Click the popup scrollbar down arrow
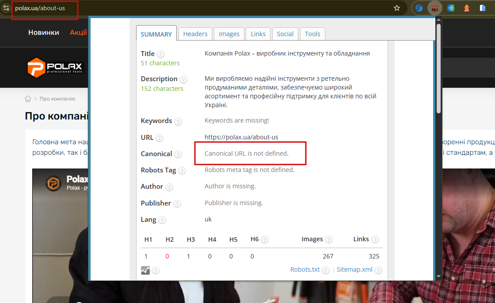This screenshot has width=495, height=303. 438,276
